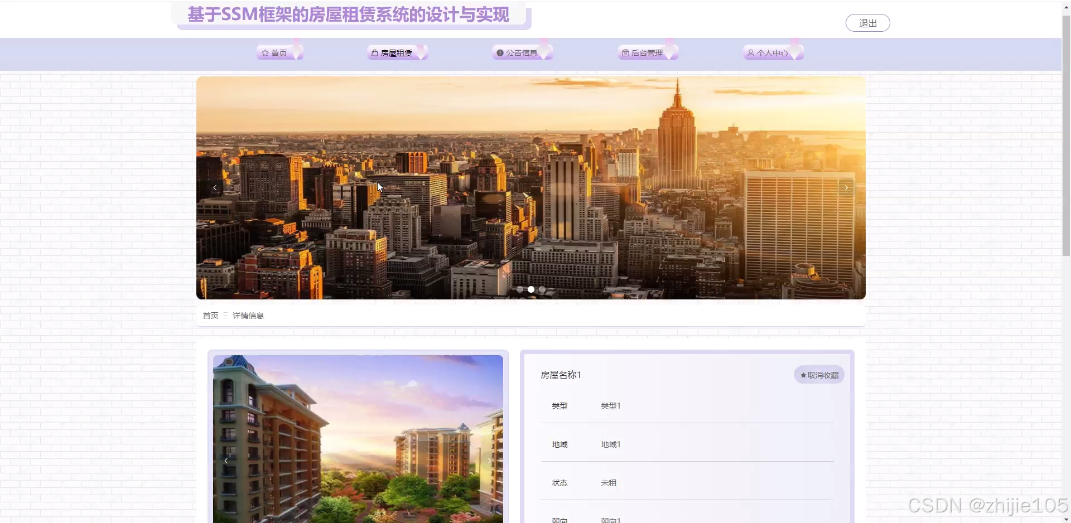
Task: Click the info icon beside 公告信息
Action: coord(499,52)
